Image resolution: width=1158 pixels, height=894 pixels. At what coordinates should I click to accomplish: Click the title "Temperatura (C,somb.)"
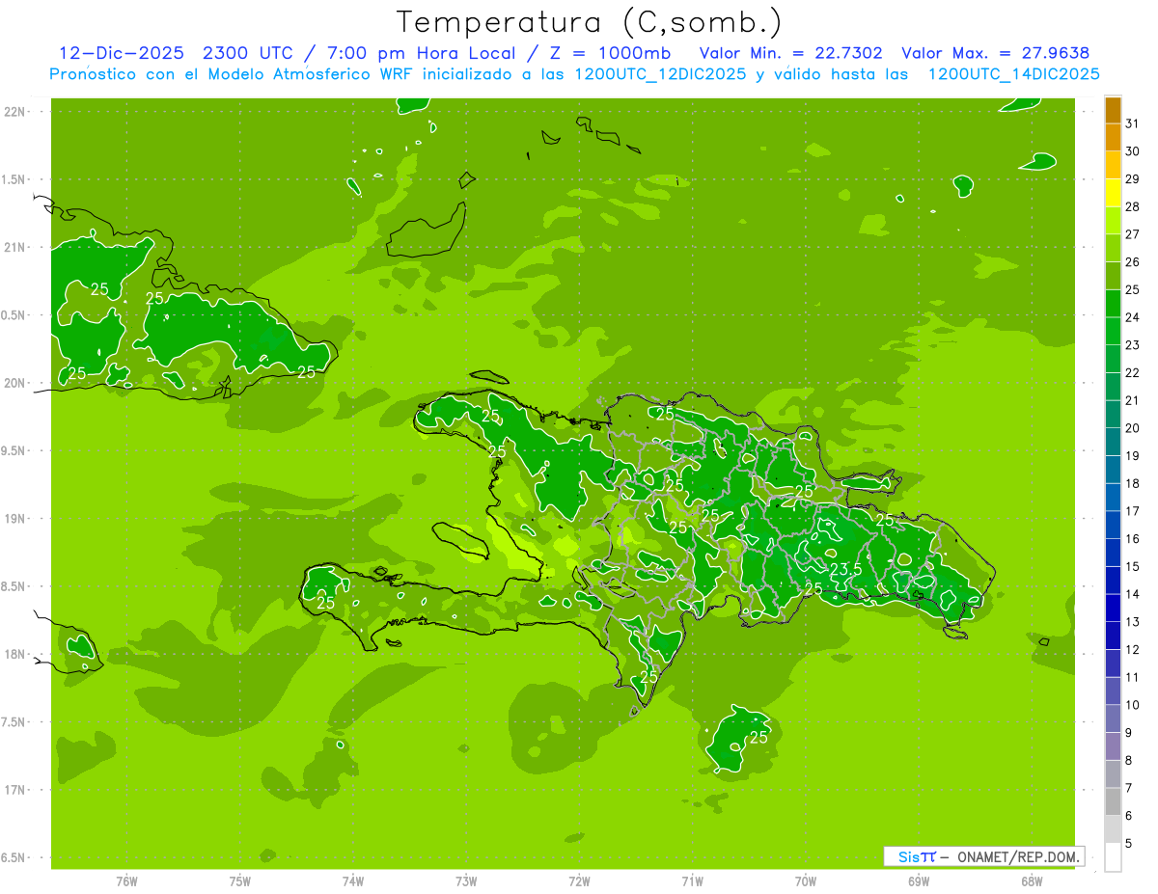click(589, 22)
